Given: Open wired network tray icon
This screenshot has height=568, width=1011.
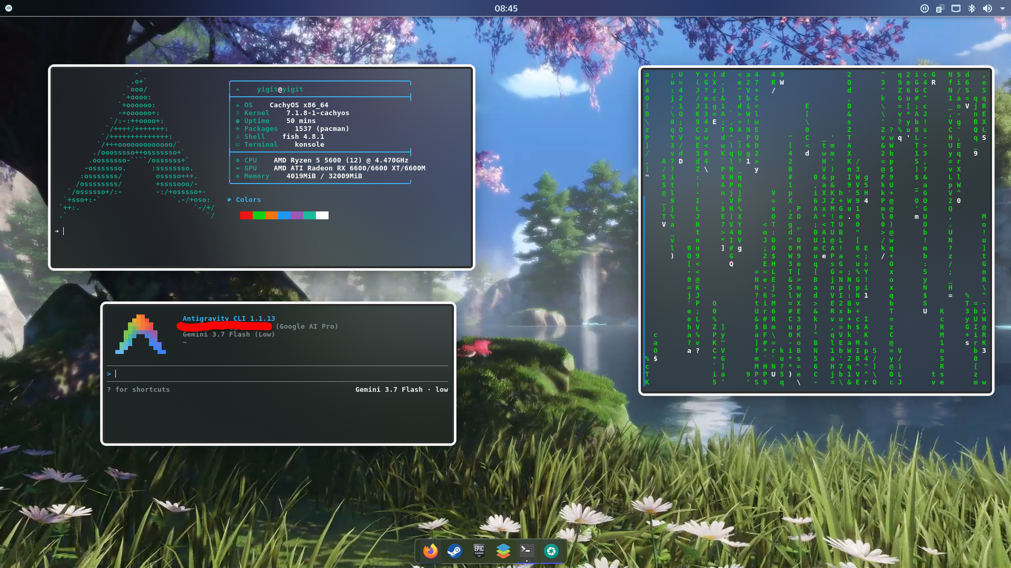Looking at the screenshot, I should 956,8.
